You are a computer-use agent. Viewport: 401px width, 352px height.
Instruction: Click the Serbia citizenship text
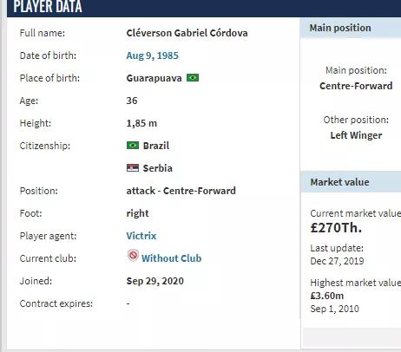click(158, 168)
